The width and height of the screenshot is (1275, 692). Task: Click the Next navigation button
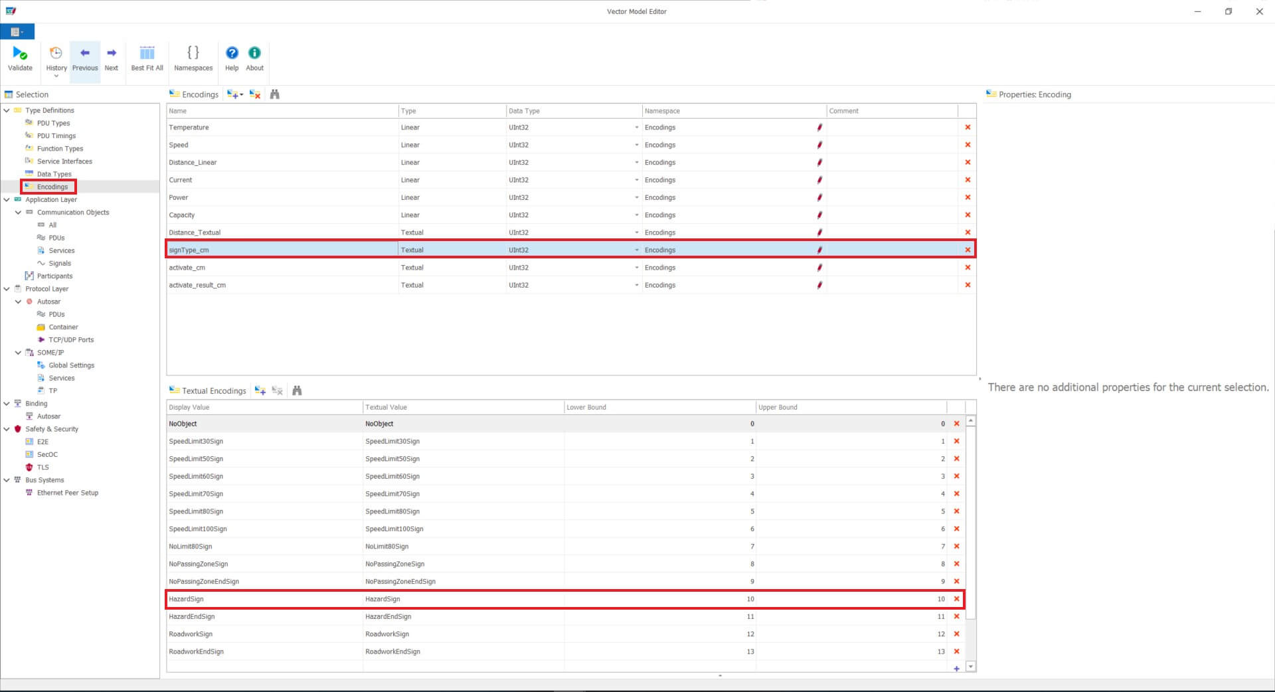(112, 58)
